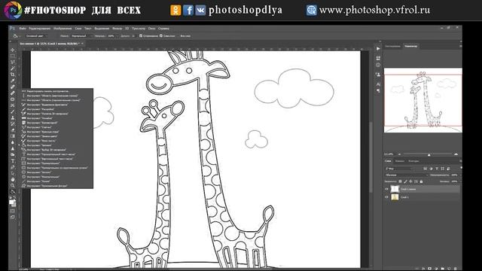Click the Допуск tolerance field
This screenshot has height=271, width=482.
(x=133, y=36)
